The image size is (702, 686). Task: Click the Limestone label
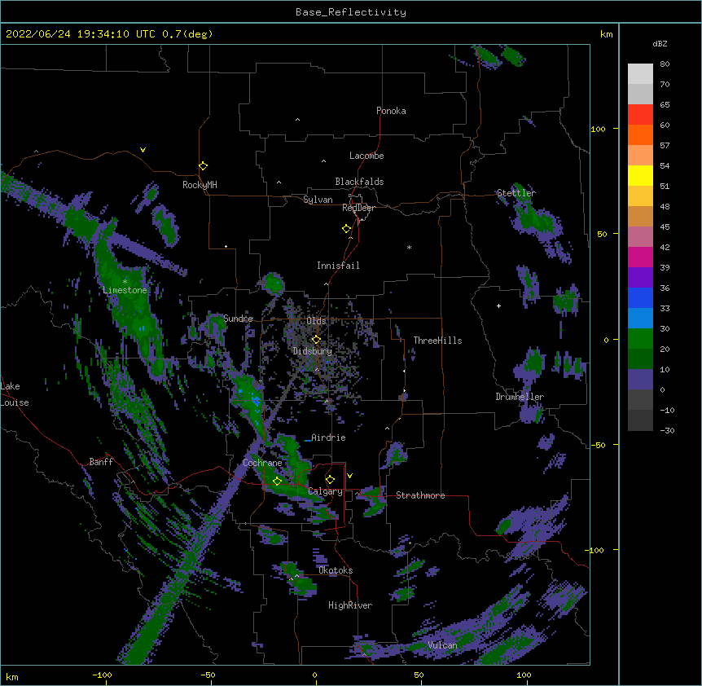(x=125, y=290)
